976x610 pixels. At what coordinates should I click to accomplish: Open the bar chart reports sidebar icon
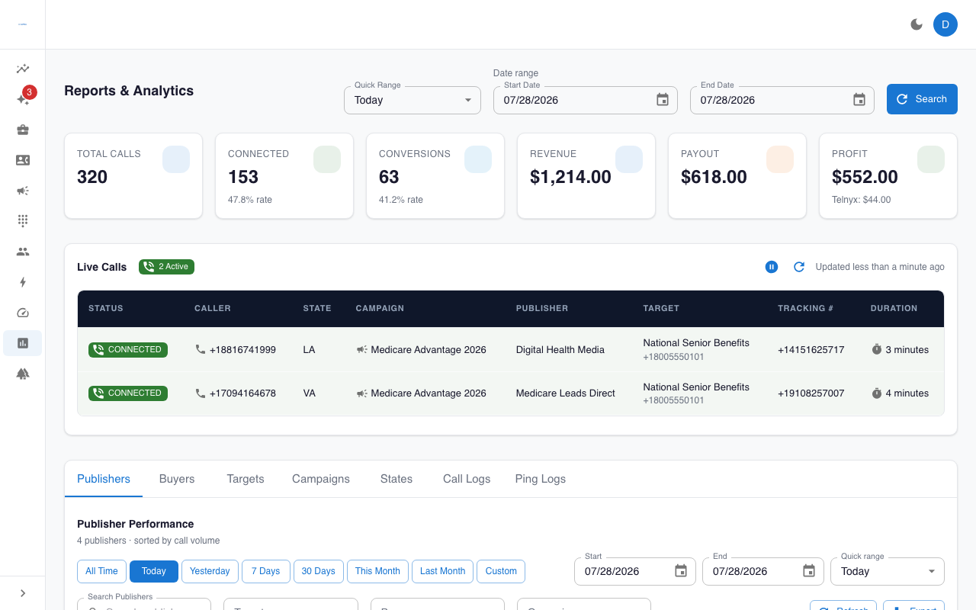coord(23,343)
